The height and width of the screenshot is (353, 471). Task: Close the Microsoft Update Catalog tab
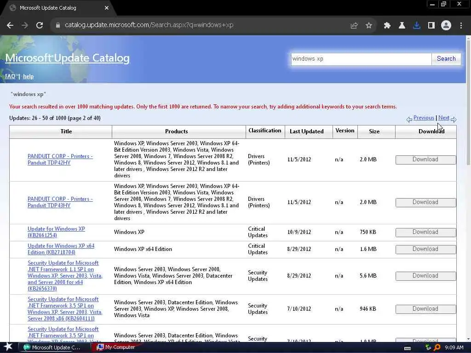point(107,8)
